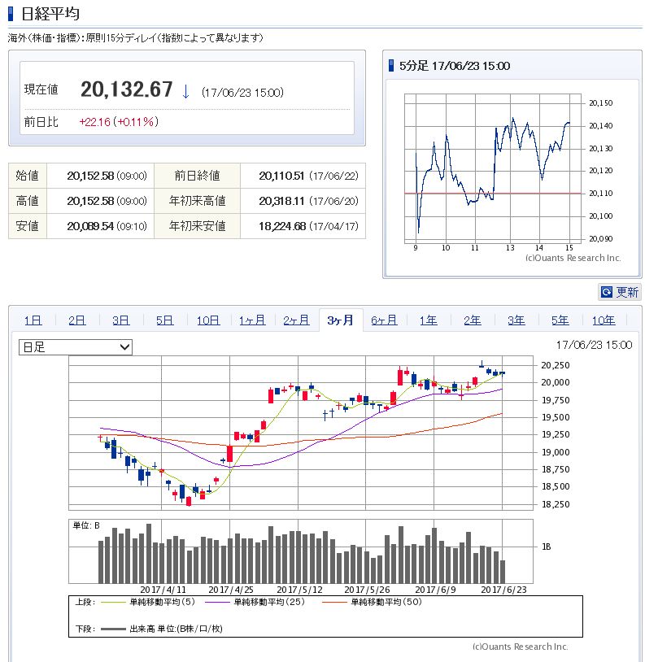This screenshot has height=662, width=645.
Task: Show the 10日 chart range
Action: (x=208, y=320)
